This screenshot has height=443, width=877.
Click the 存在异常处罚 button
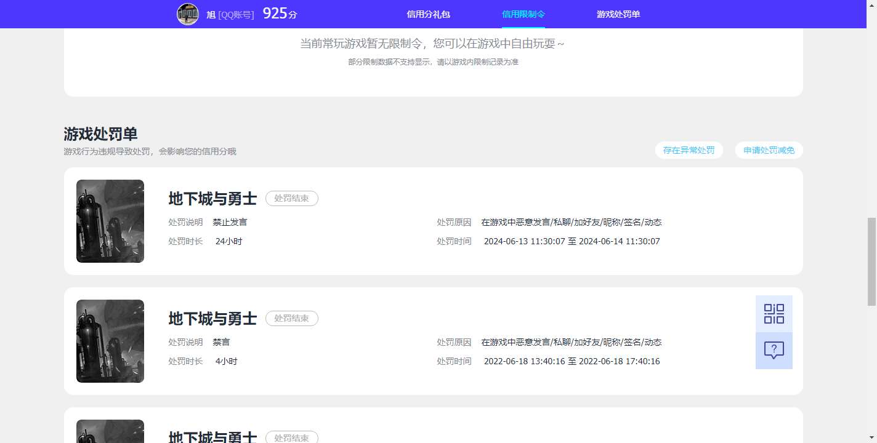coord(689,150)
